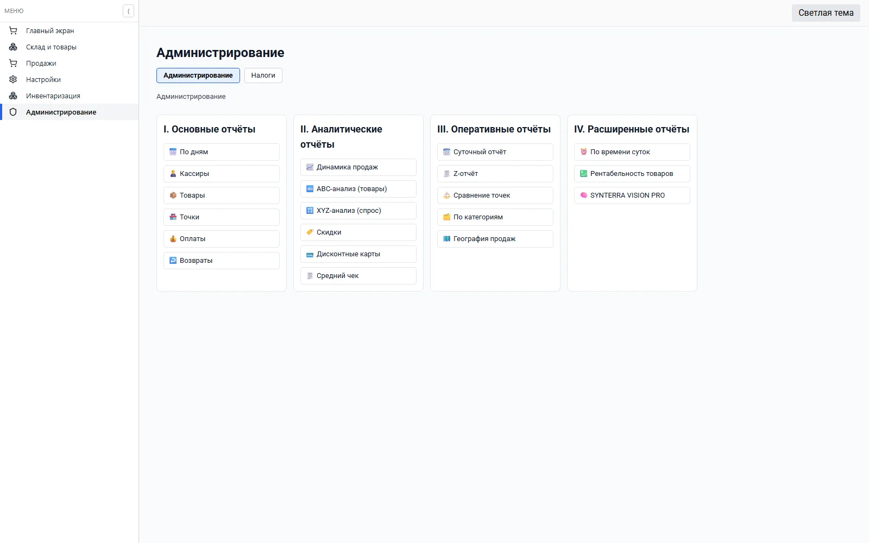This screenshot has height=543, width=869.
Task: Collapse the sidebar menu with the chevron
Action: (128, 11)
